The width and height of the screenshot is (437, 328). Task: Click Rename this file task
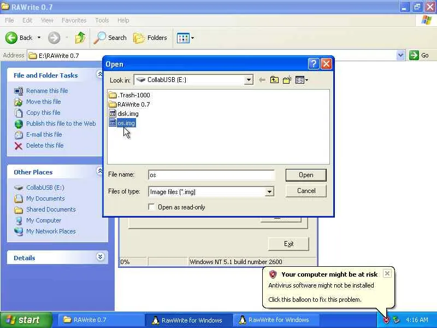click(47, 91)
